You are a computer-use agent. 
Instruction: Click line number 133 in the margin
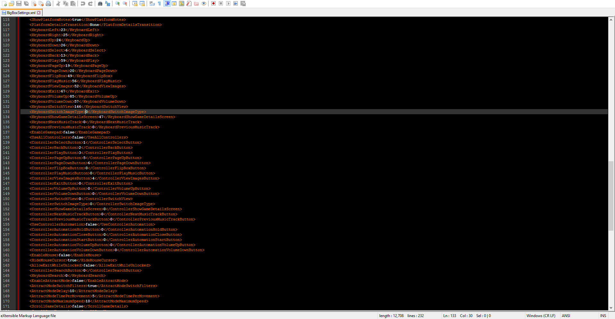6,112
